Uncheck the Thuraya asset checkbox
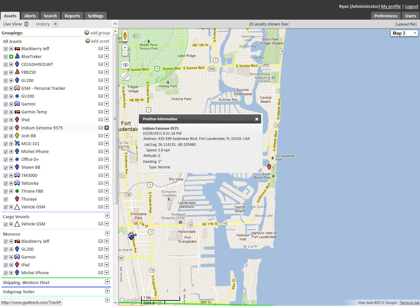The height and width of the screenshot is (306, 420). pyautogui.click(x=6, y=199)
